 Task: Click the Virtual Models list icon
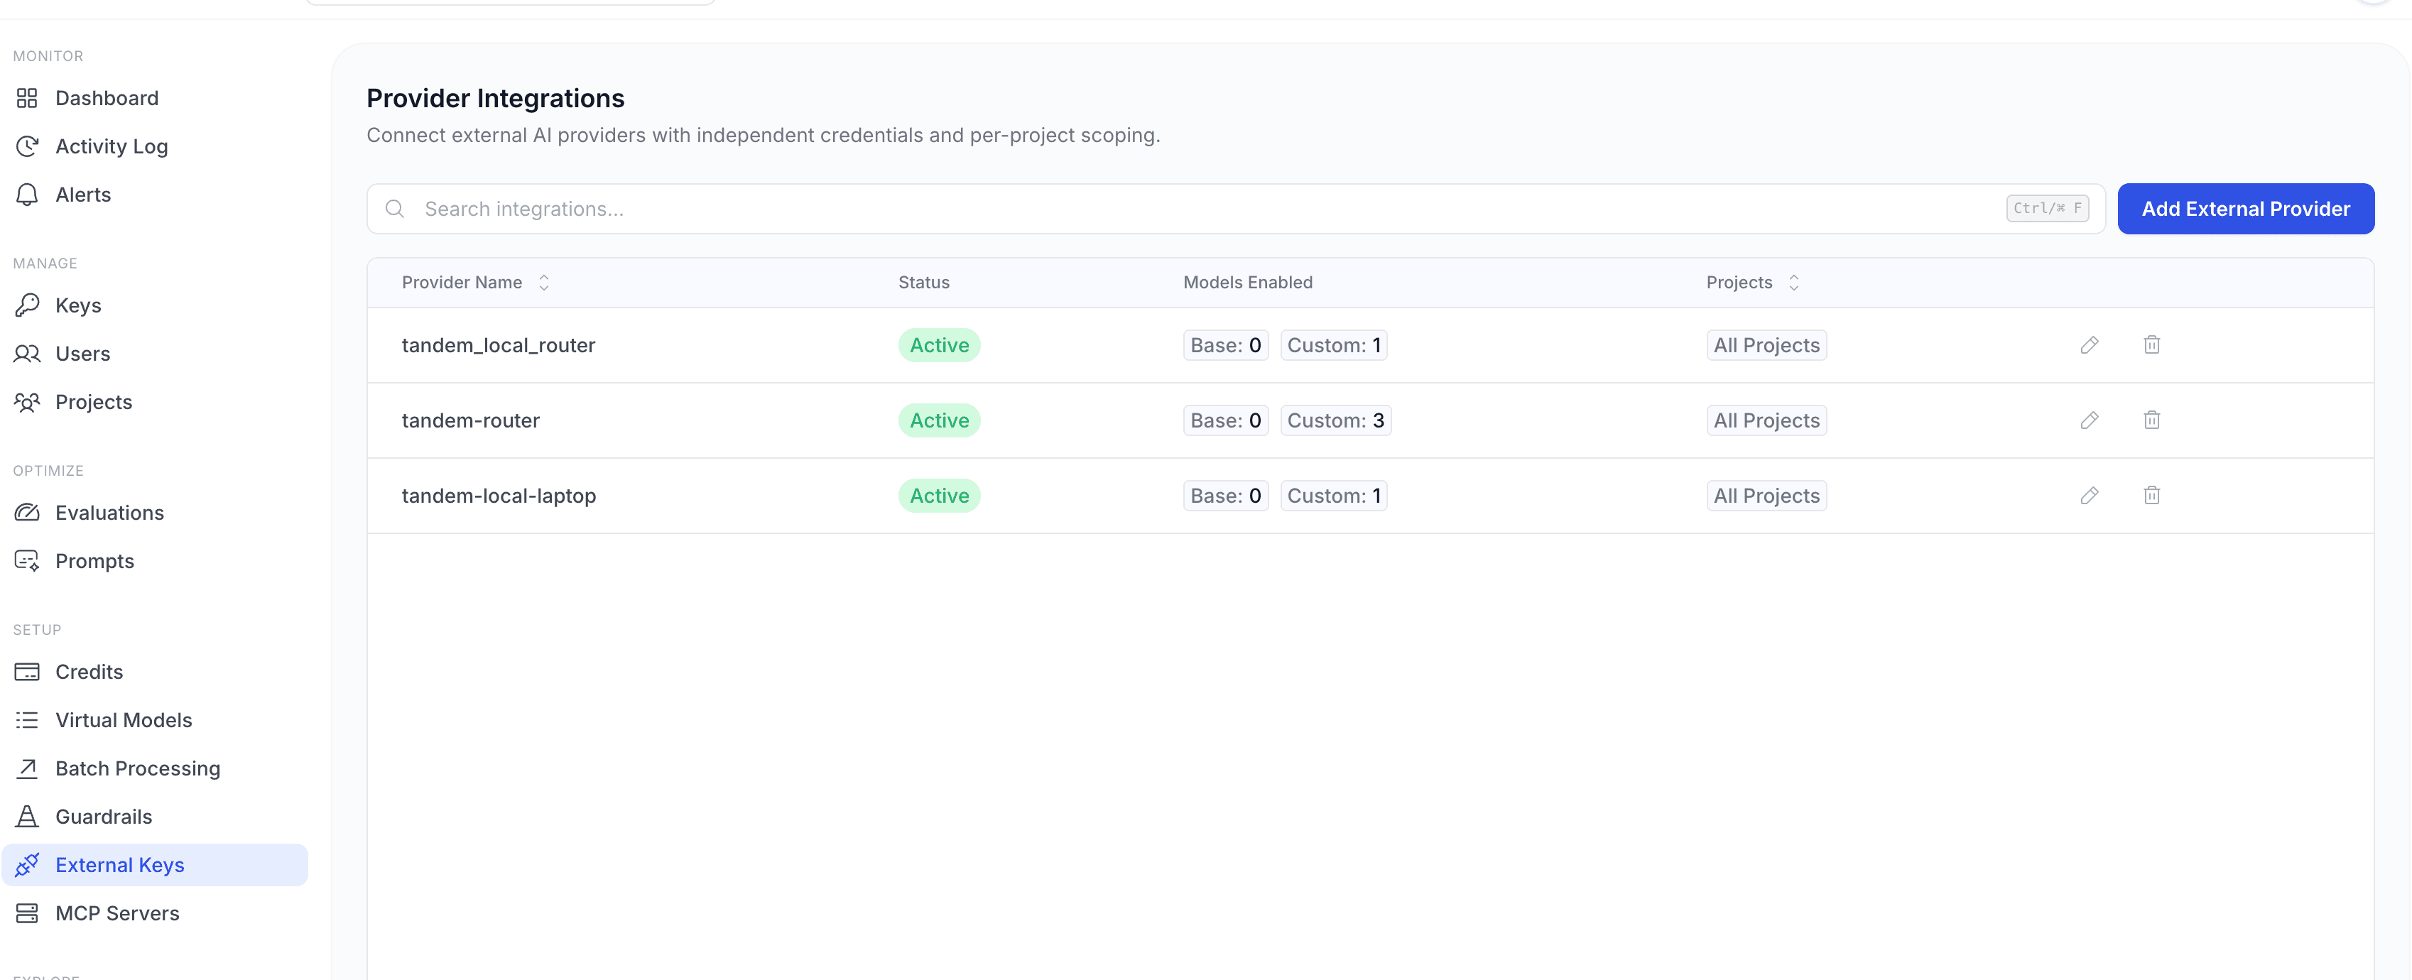[x=27, y=720]
